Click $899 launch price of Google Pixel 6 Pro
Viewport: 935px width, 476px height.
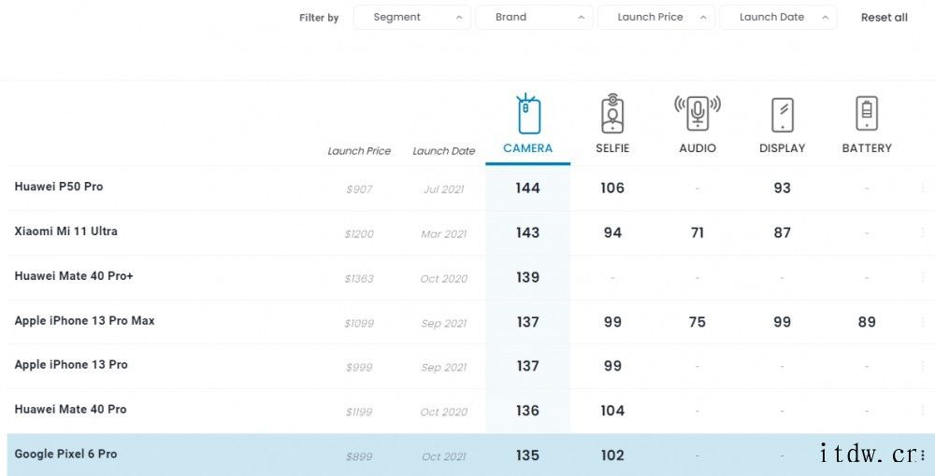pos(359,457)
